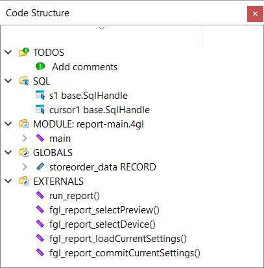Click the green Add comments todo icon

(40, 66)
